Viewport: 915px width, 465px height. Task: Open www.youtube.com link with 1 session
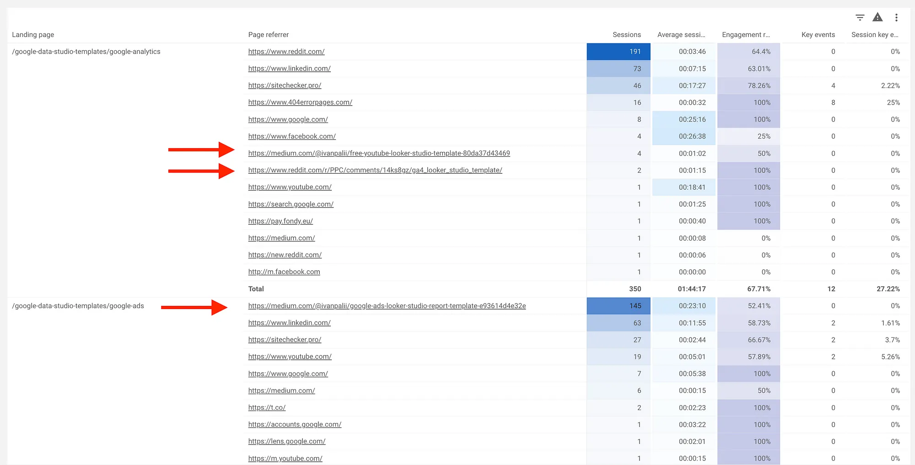(290, 187)
